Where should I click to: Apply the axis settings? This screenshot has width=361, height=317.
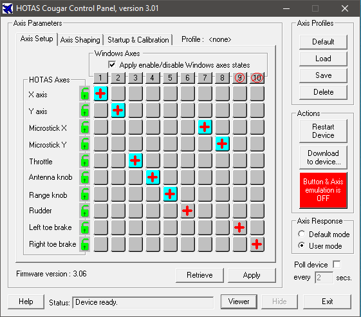tap(252, 275)
